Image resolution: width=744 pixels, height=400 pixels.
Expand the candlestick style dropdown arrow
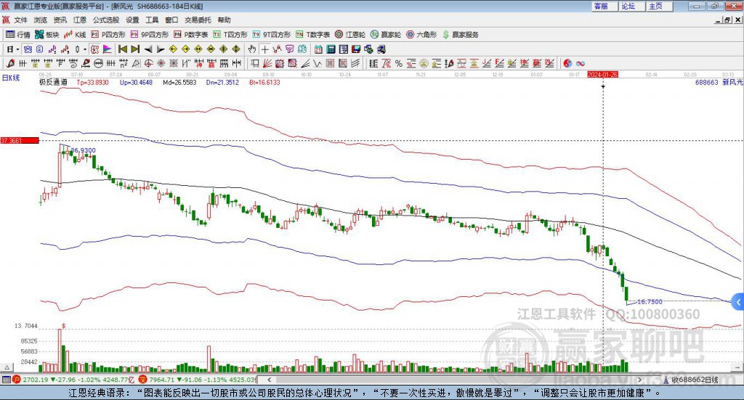click(x=85, y=49)
